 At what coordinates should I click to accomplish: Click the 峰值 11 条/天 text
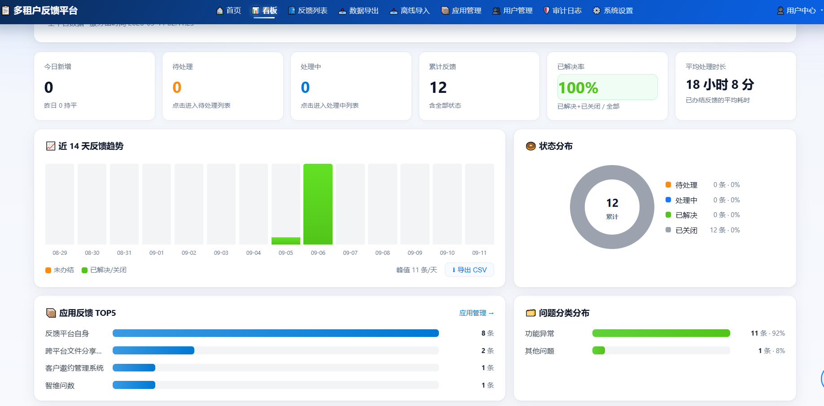[416, 270]
